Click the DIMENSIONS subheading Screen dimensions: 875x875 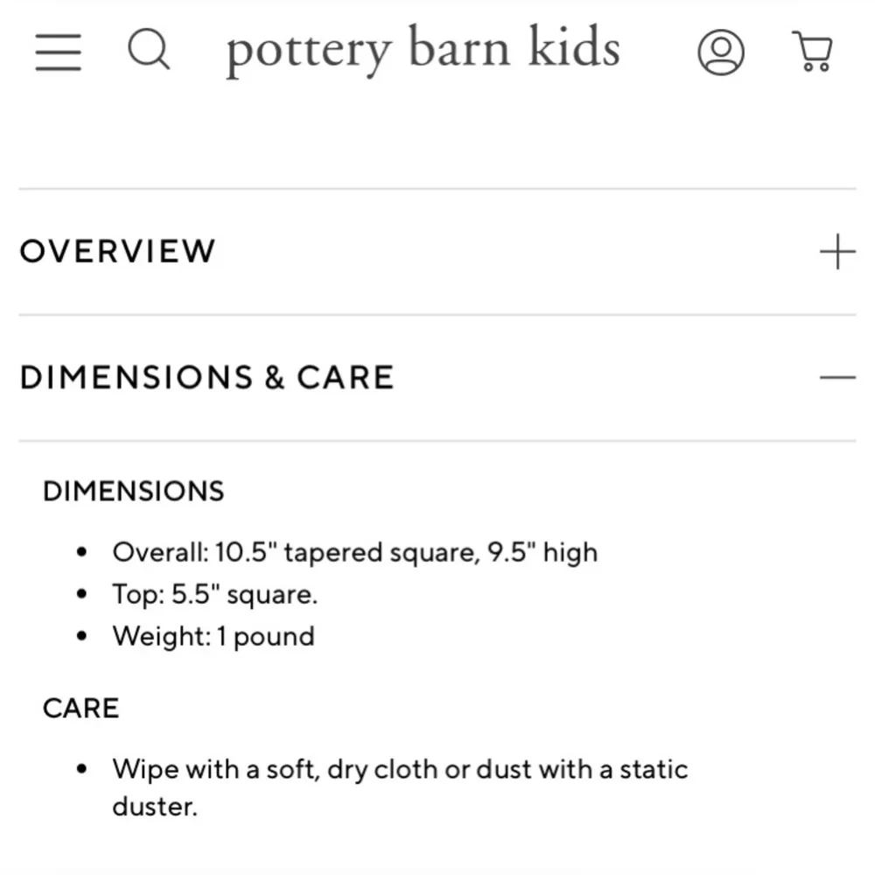point(133,491)
